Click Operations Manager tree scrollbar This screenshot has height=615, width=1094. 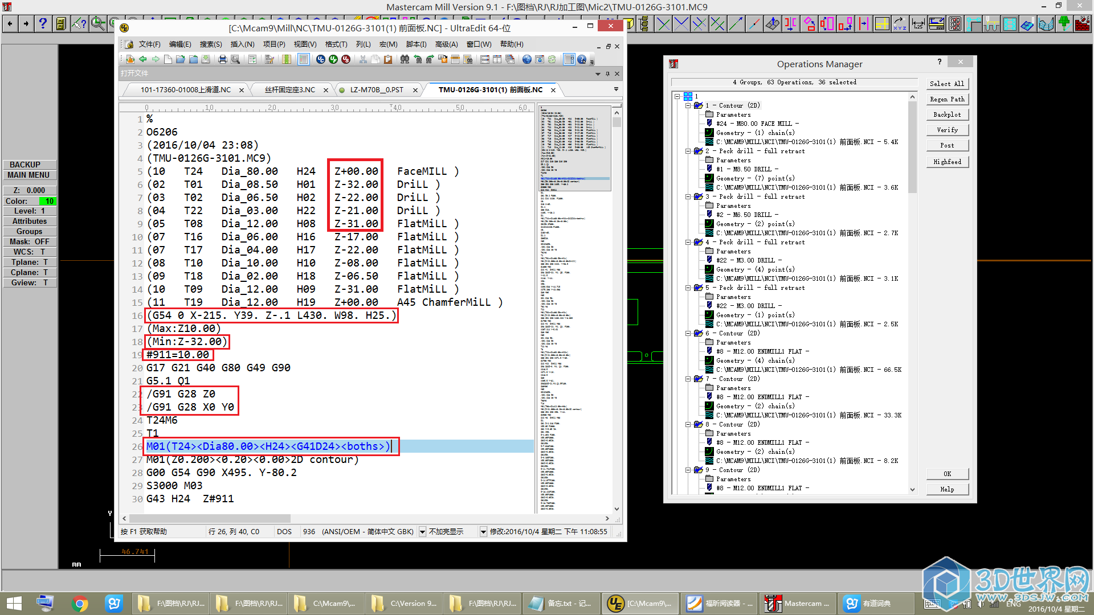click(x=912, y=293)
